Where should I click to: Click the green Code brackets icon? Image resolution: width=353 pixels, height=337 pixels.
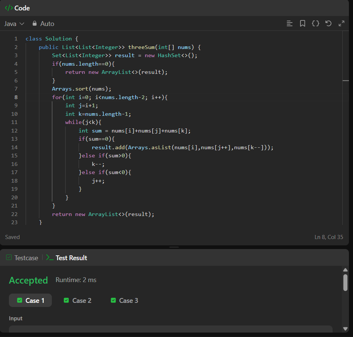click(9, 8)
